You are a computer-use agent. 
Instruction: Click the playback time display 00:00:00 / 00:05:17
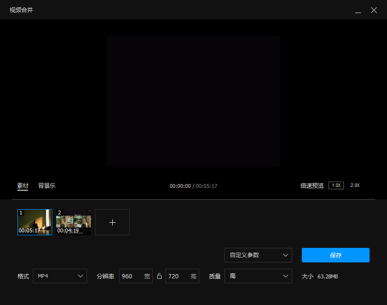pyautogui.click(x=193, y=185)
